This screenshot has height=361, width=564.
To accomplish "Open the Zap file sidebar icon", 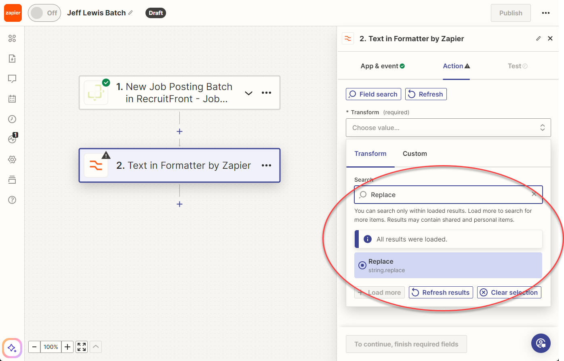I will point(12,59).
